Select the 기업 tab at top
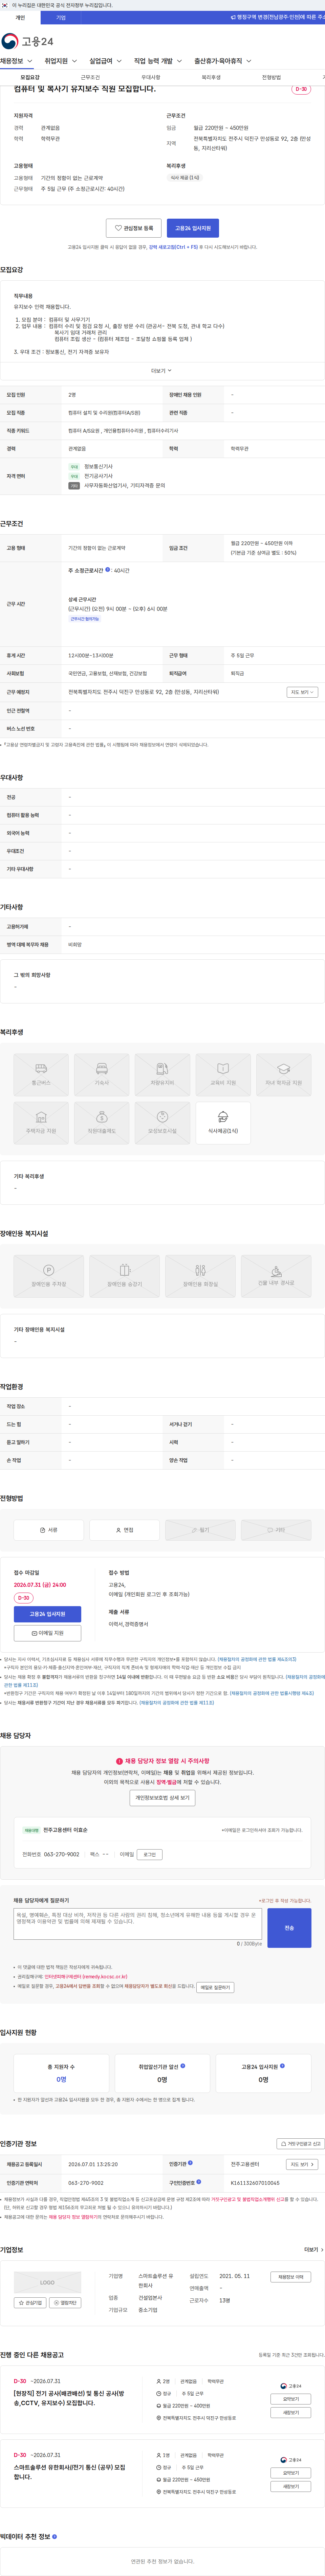Image resolution: width=325 pixels, height=2576 pixels. [61, 17]
